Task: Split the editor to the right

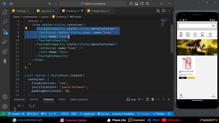Action: click(164, 11)
